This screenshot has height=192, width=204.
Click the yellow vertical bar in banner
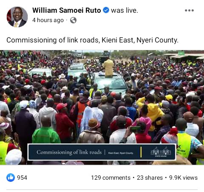(x=141, y=152)
